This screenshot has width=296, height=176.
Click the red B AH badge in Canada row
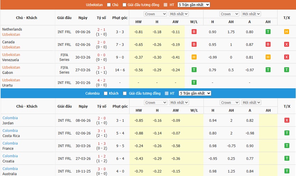268,44
